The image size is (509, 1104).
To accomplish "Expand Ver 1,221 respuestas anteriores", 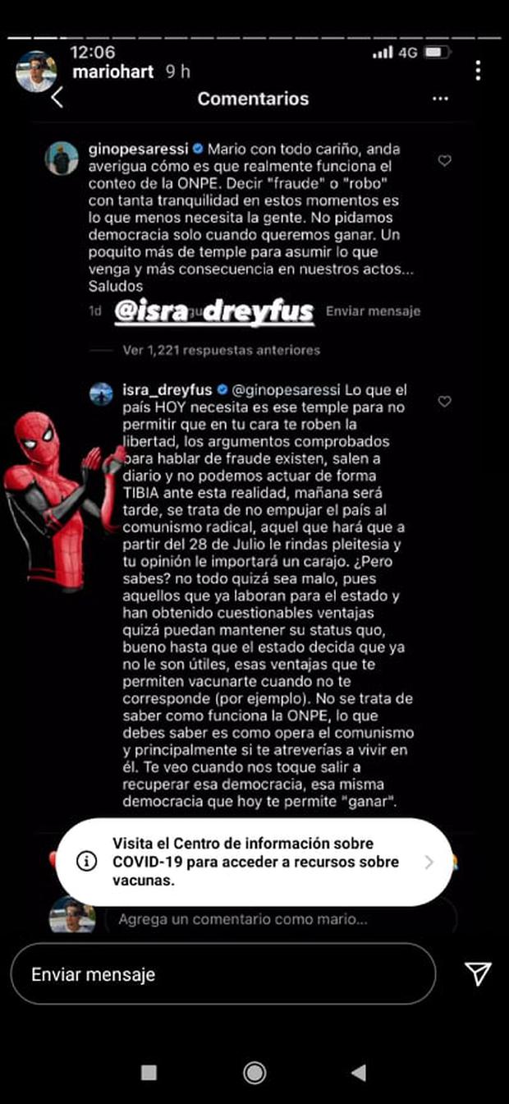I will [221, 350].
